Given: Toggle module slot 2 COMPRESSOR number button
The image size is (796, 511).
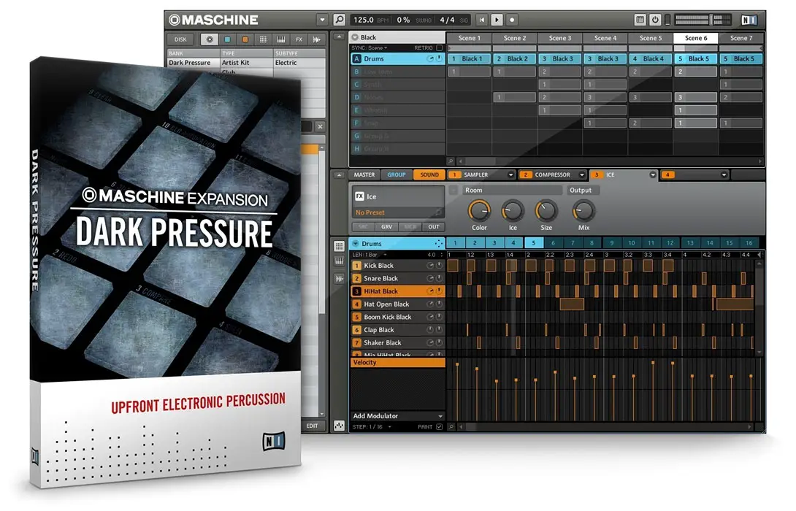Looking at the screenshot, I should [x=525, y=174].
